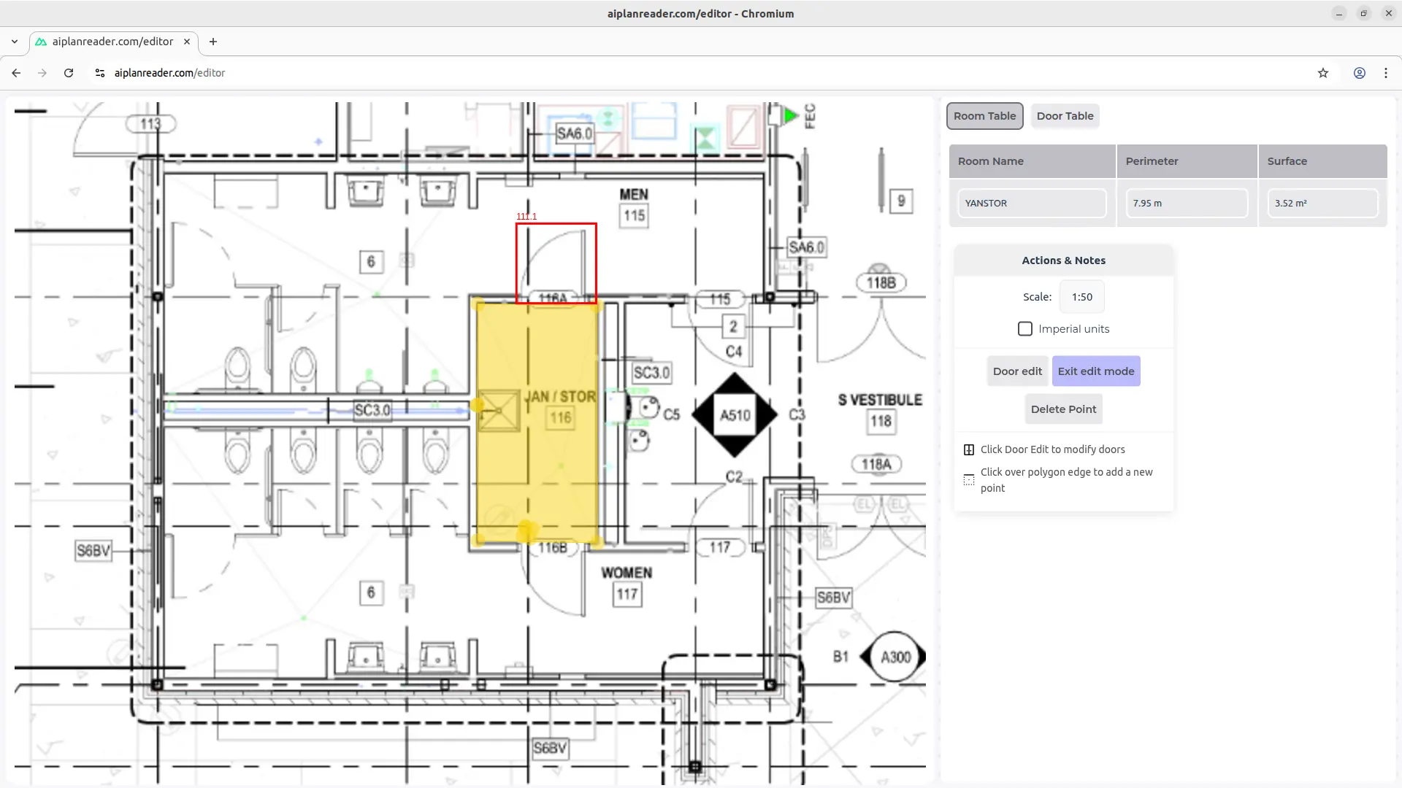Open the browser profile icon

1359,73
